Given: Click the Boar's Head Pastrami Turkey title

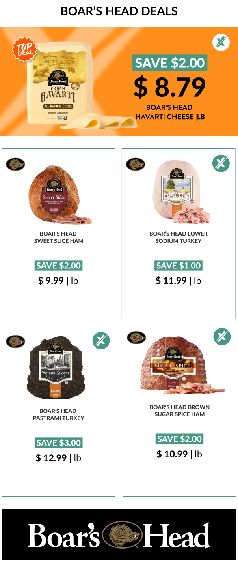Looking at the screenshot, I should pyautogui.click(x=59, y=414).
